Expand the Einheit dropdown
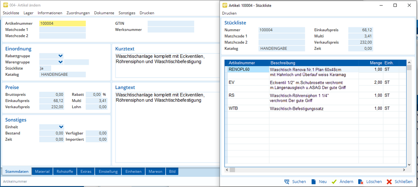This screenshot has width=418, height=187. point(61,127)
